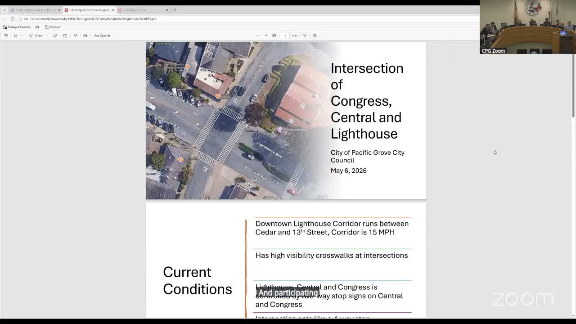This screenshot has height=324, width=576.
Task: Click the 'Current Conditions' heading
Action: click(198, 280)
